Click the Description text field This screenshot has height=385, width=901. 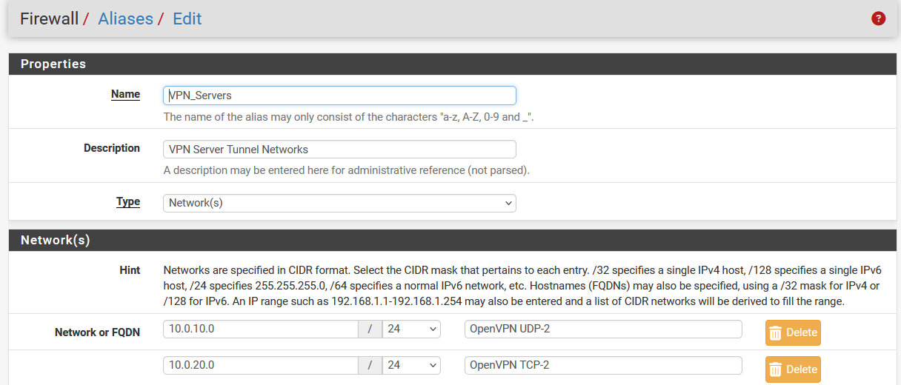[x=339, y=150]
